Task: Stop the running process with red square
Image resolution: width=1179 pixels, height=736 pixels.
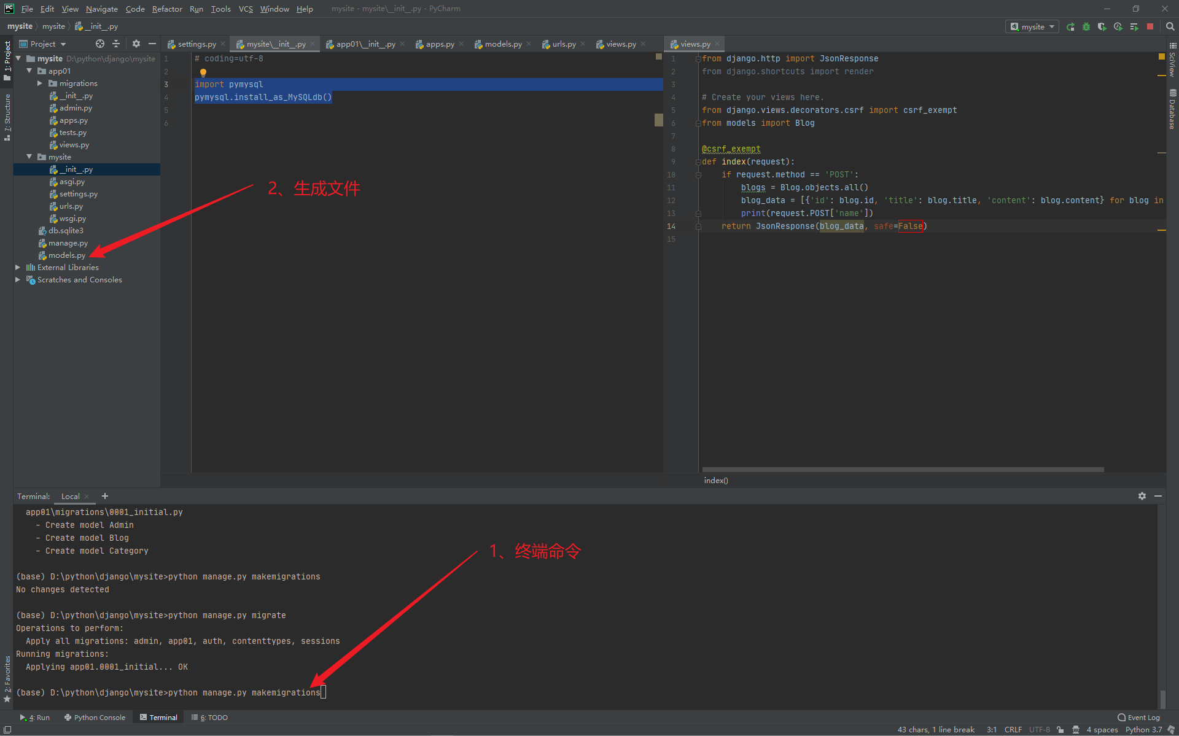Action: 1150,26
